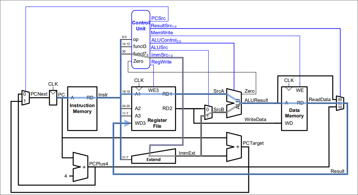The width and height of the screenshot is (358, 195).
Task: Select the Instruction Memory block
Action: 82,109
